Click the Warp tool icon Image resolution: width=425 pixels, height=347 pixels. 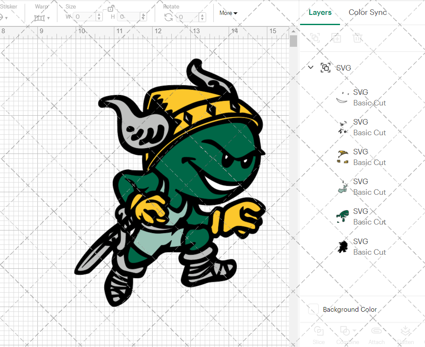point(40,17)
